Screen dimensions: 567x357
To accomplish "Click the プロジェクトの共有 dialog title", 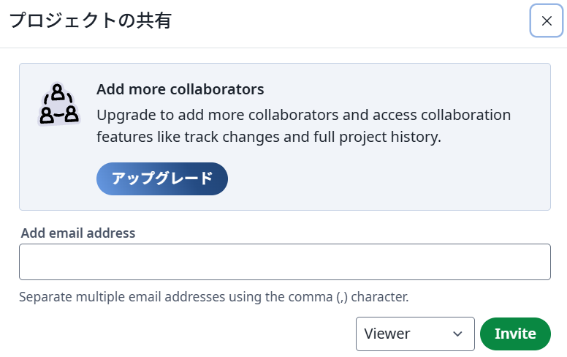I will click(90, 20).
